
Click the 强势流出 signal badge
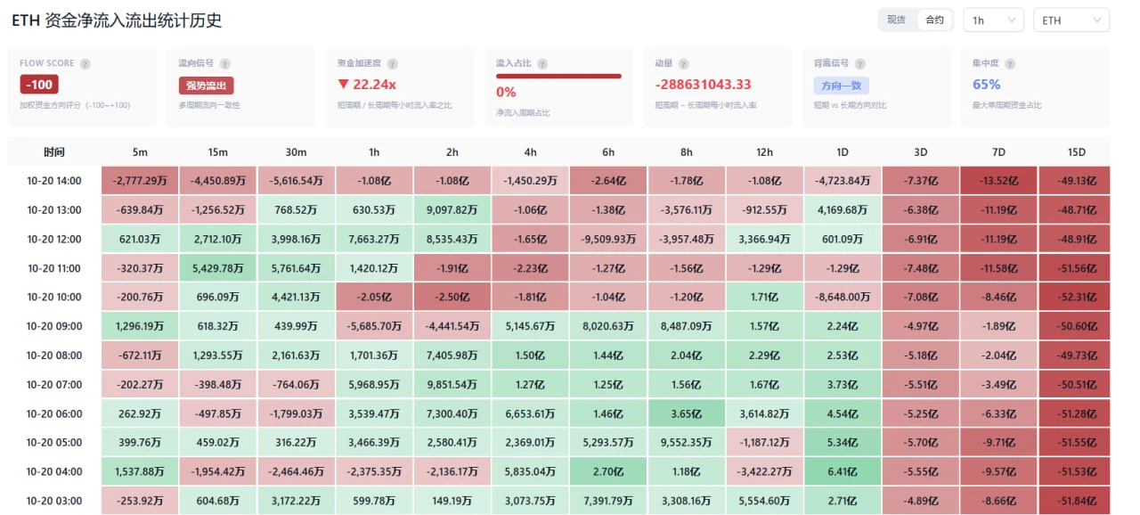tap(206, 86)
